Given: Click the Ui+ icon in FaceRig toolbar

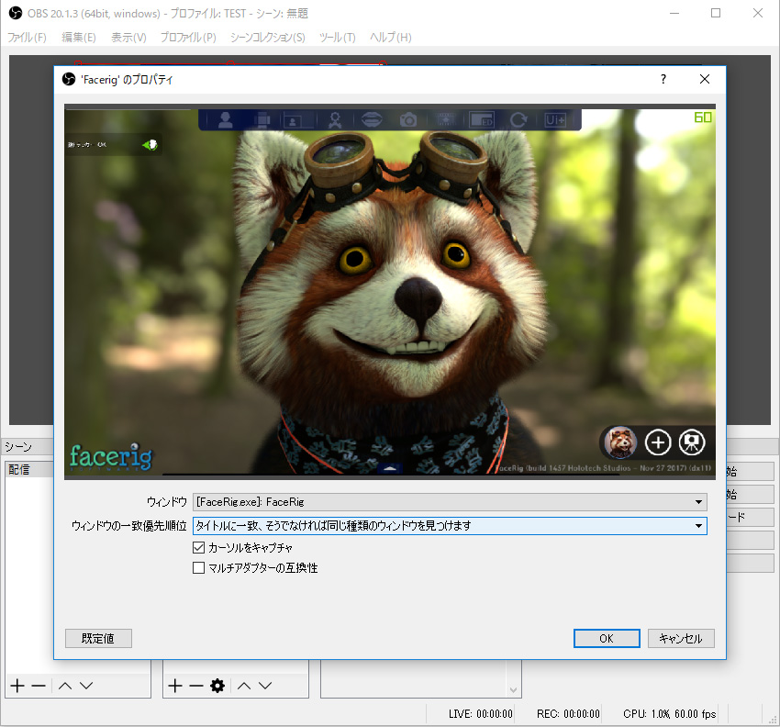Looking at the screenshot, I should coord(554,120).
